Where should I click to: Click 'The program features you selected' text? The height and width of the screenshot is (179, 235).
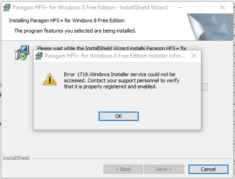(x=75, y=31)
